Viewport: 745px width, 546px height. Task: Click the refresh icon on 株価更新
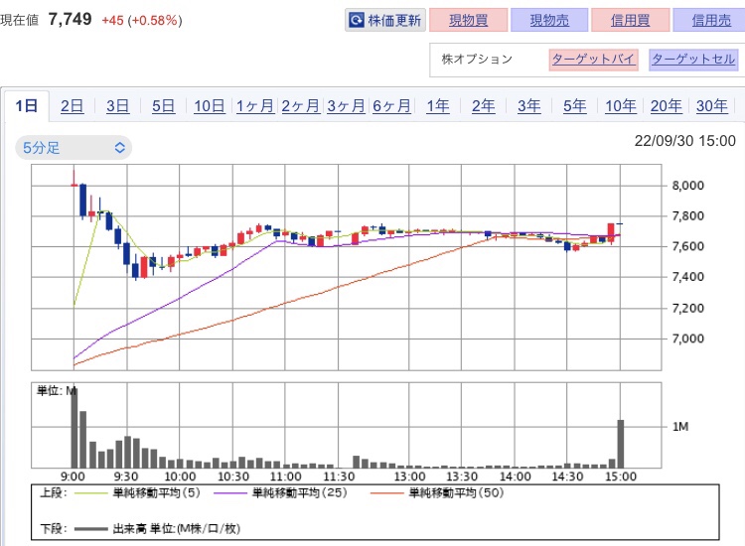click(356, 20)
